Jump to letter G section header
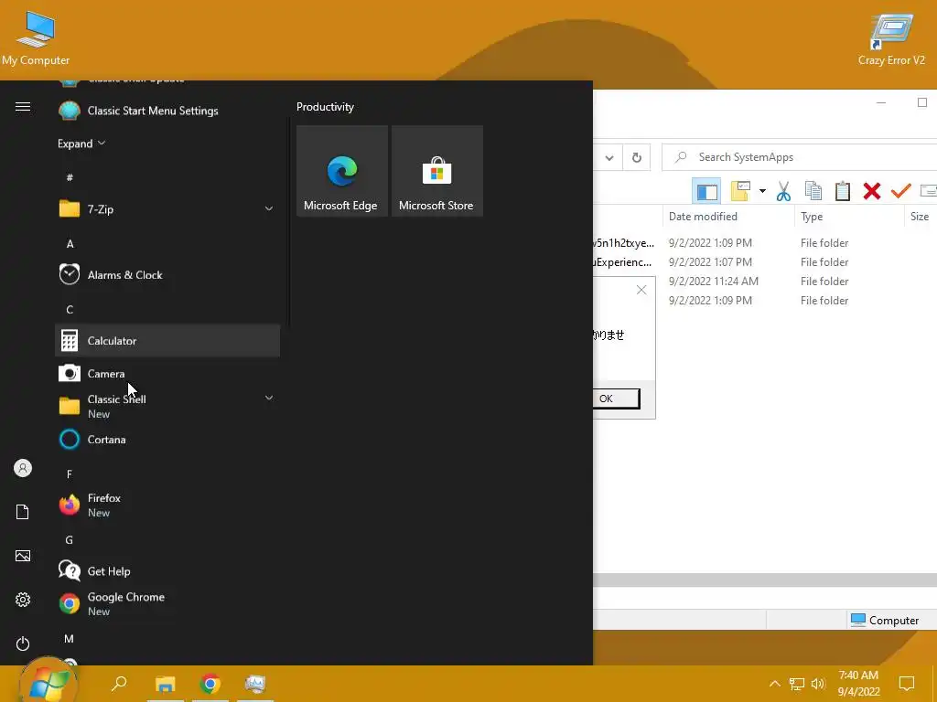This screenshot has height=702, width=937. click(70, 539)
